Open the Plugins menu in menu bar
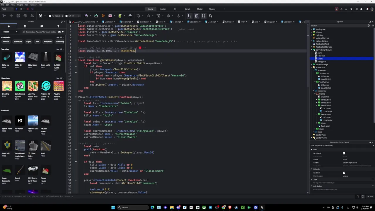 [20, 5]
